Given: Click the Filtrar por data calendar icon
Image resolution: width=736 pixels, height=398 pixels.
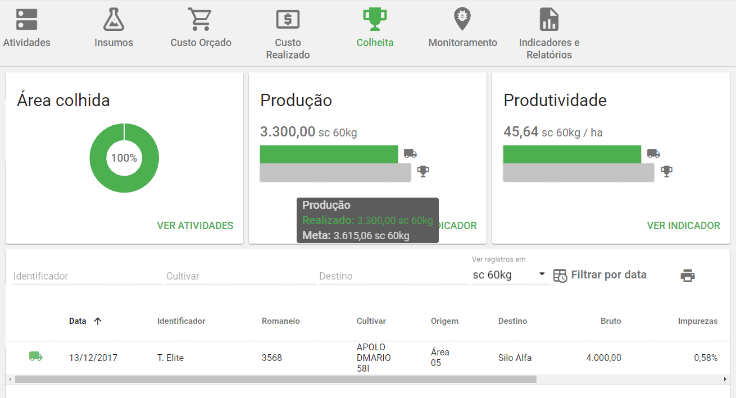Looking at the screenshot, I should coord(560,276).
